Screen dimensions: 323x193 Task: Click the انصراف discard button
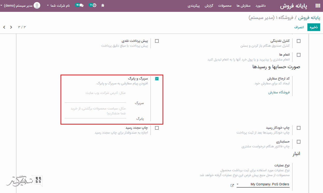tap(299, 27)
